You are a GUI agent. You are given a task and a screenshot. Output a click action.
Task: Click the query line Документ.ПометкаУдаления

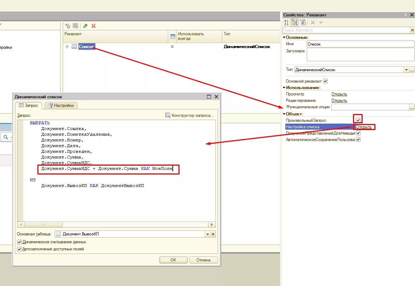77,134
